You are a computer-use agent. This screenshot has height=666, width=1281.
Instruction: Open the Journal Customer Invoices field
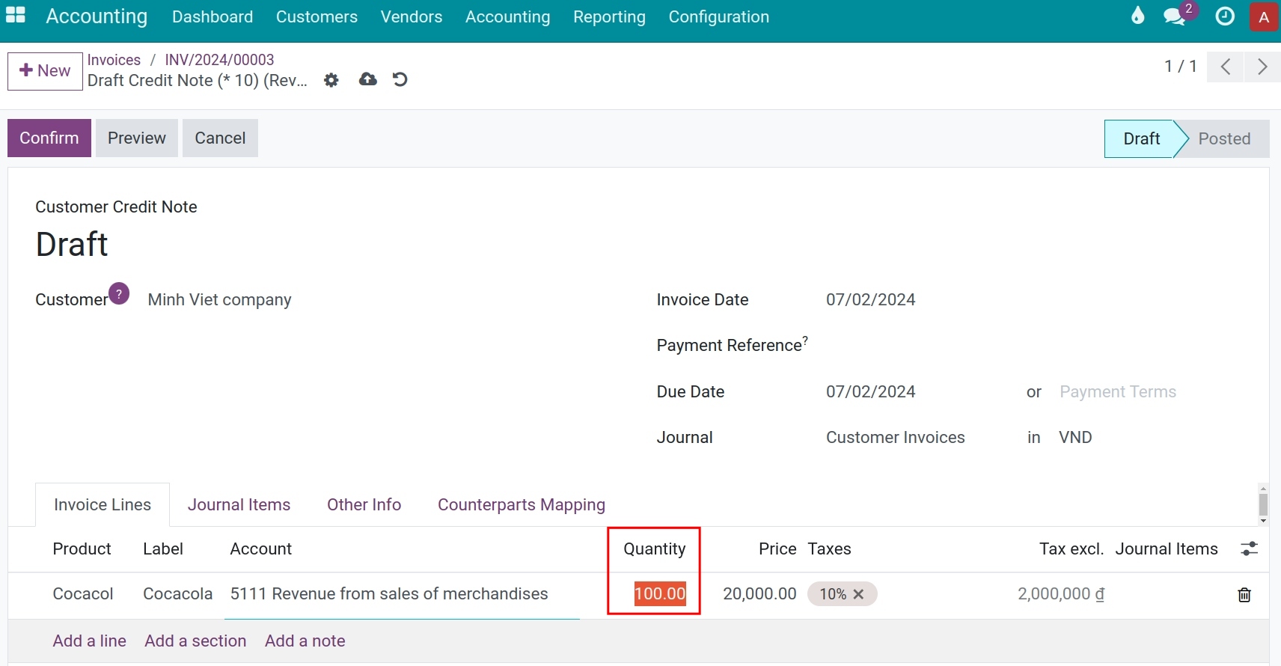coord(896,438)
